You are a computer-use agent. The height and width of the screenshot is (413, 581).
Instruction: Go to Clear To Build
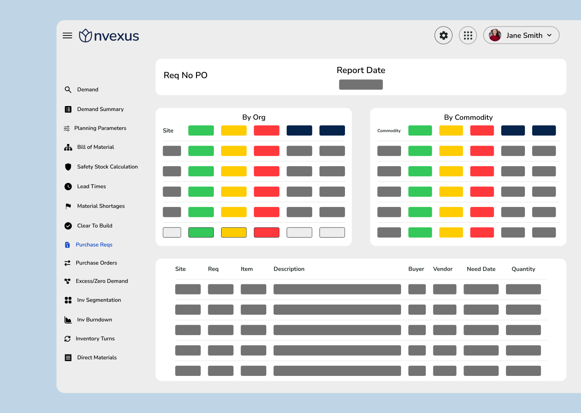[x=95, y=226]
